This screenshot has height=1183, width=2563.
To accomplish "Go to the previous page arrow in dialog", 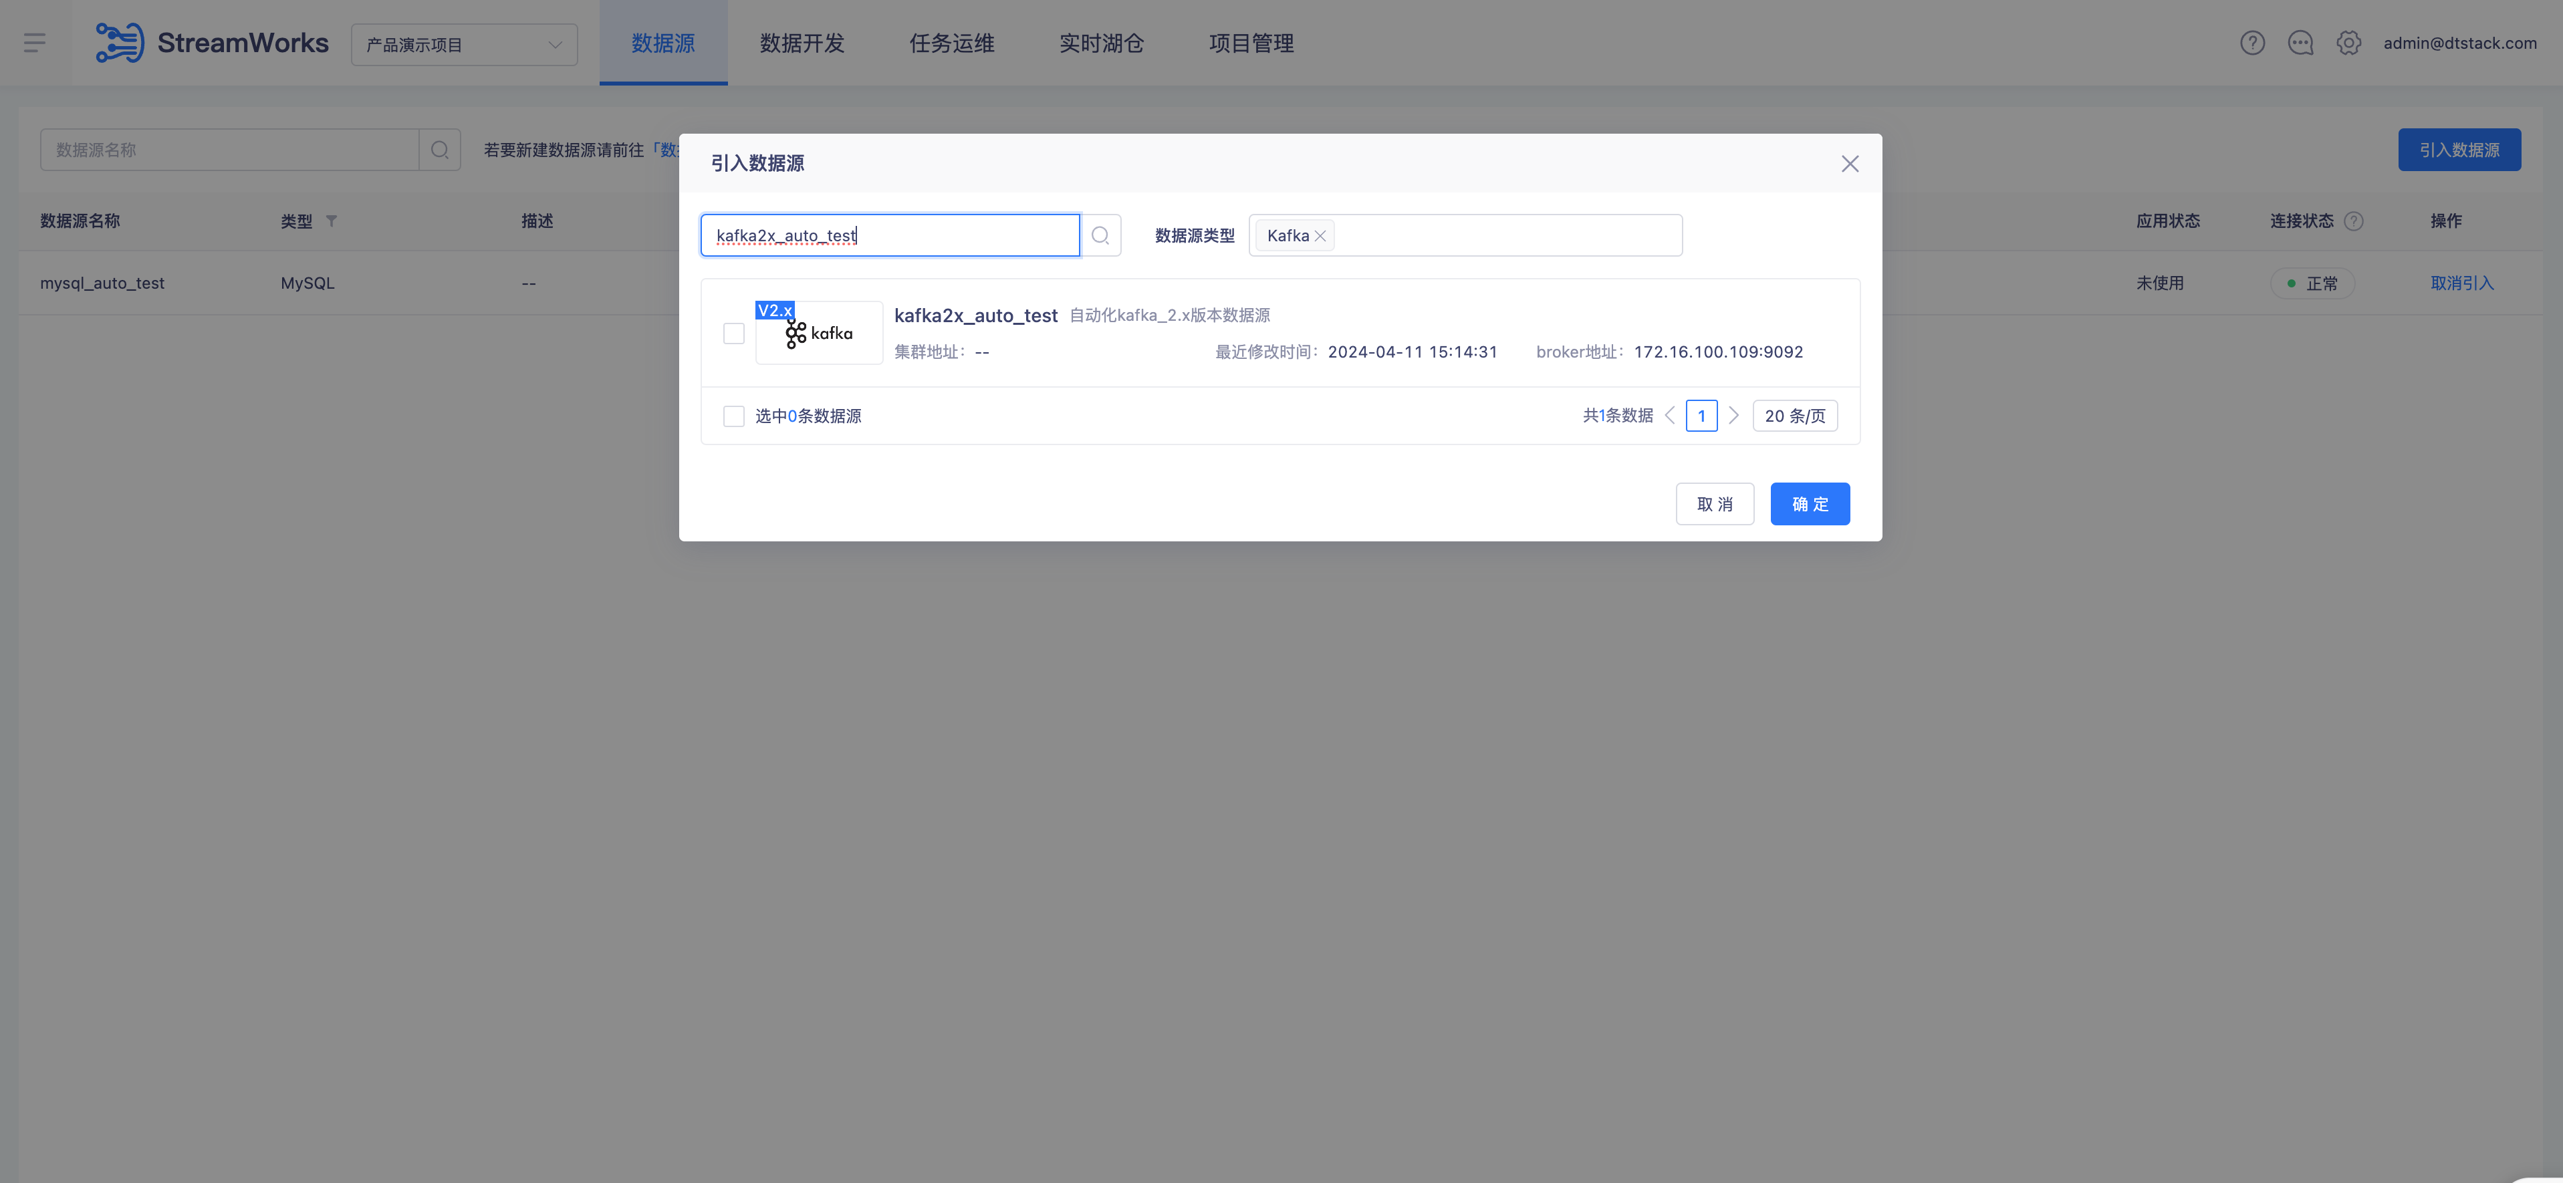I will click(1671, 416).
